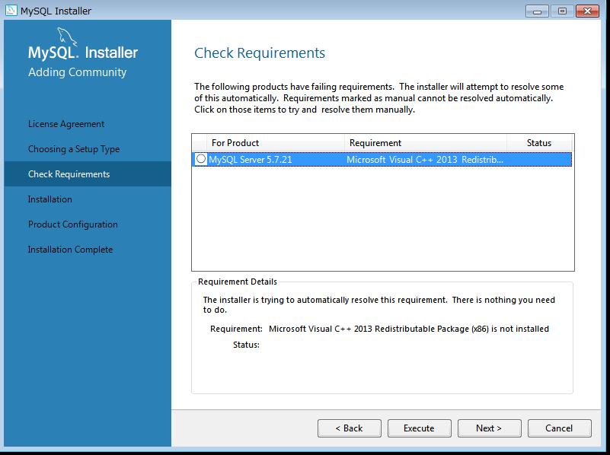610x455 pixels.
Task: Click the < Back button
Action: click(350, 428)
